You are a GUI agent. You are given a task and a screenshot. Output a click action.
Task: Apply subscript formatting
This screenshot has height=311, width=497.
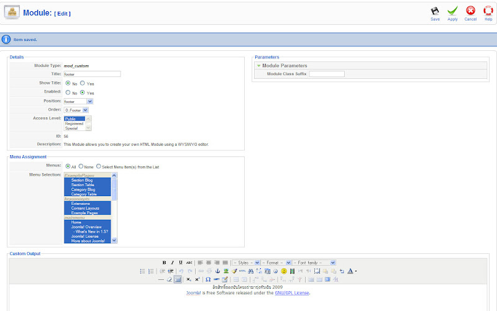[189, 279]
